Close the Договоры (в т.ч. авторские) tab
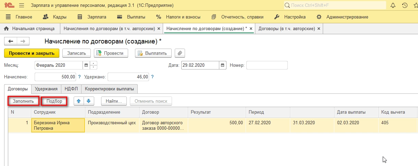Image resolution: width=418 pixels, height=166 pixels. pyautogui.click(x=319, y=29)
